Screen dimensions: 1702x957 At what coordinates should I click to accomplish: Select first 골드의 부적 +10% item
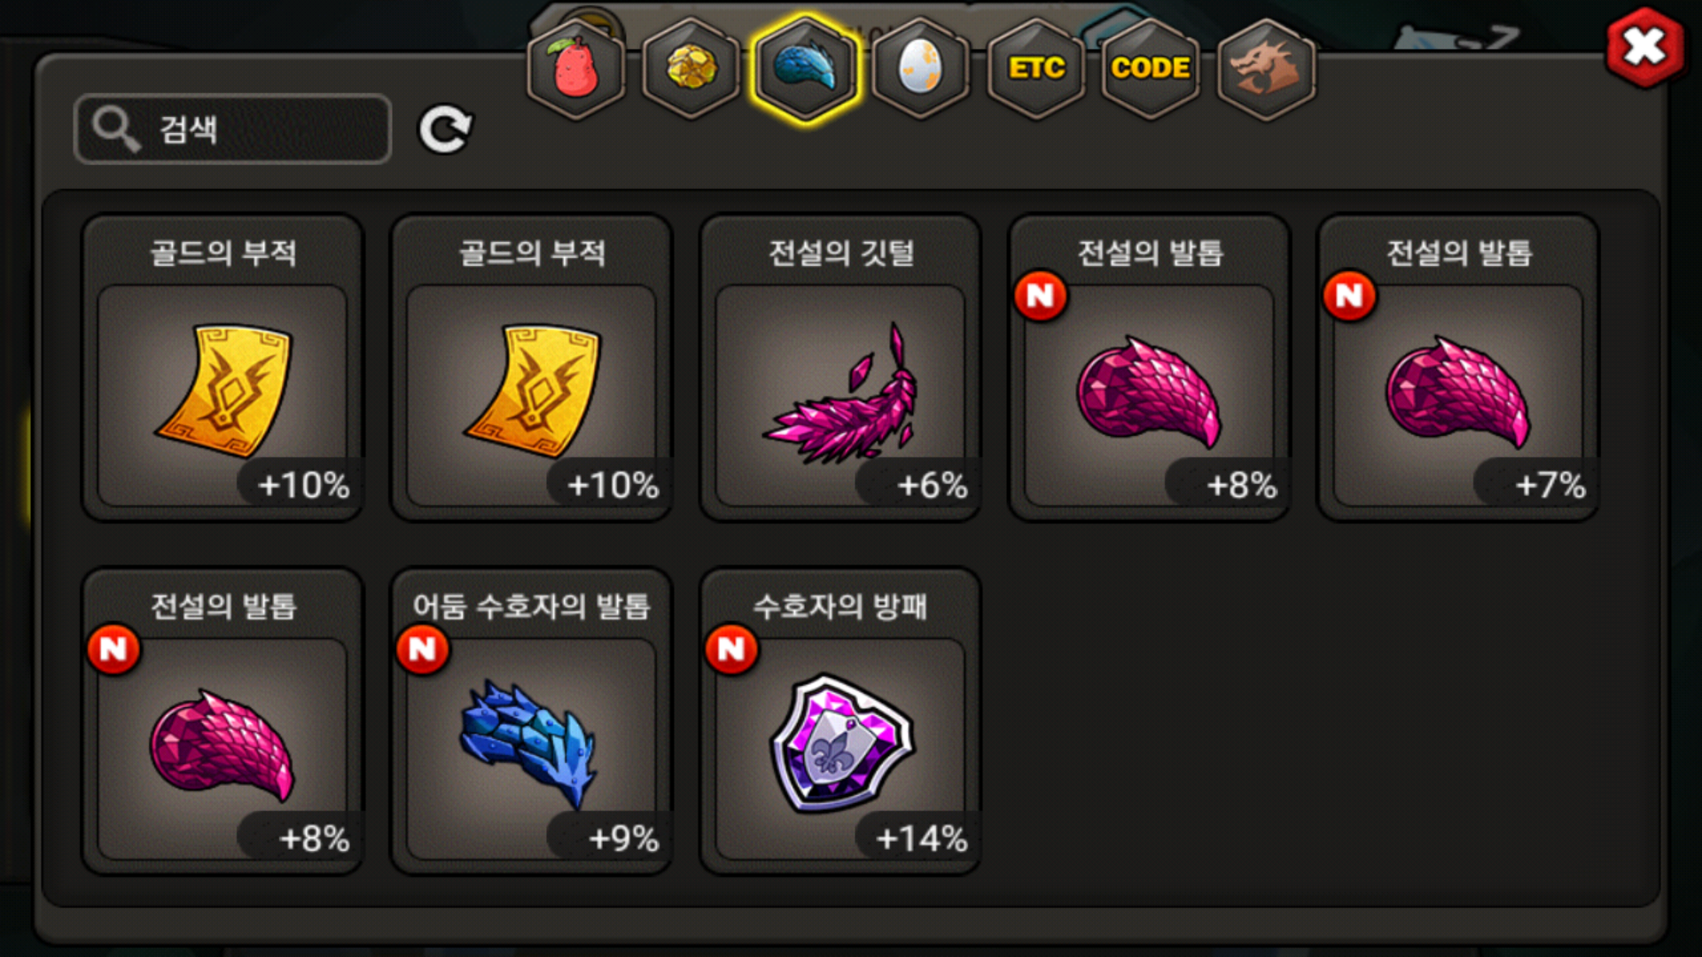click(223, 368)
